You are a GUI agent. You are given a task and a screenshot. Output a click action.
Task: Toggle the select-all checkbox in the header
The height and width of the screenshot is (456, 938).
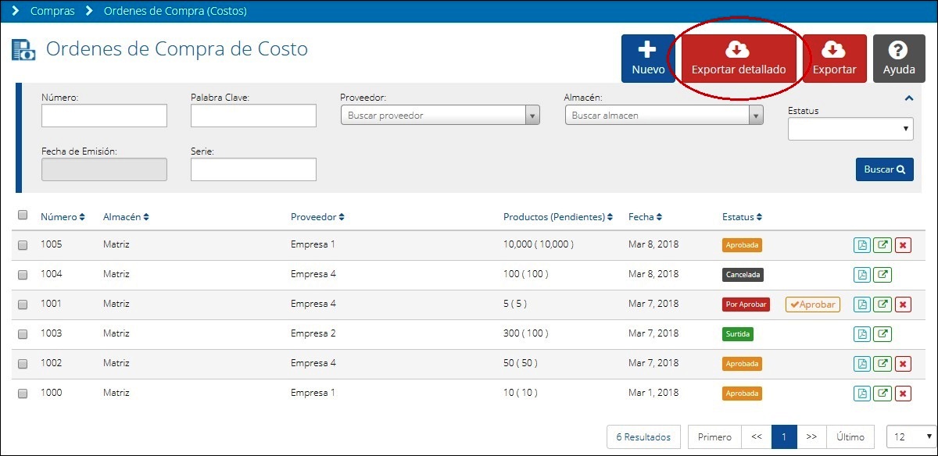coord(23,216)
